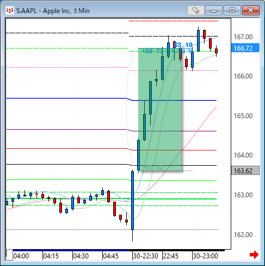Image resolution: width=265 pixels, height=266 pixels.
Task: Click the 167.00 price axis label
Action: pos(243,37)
